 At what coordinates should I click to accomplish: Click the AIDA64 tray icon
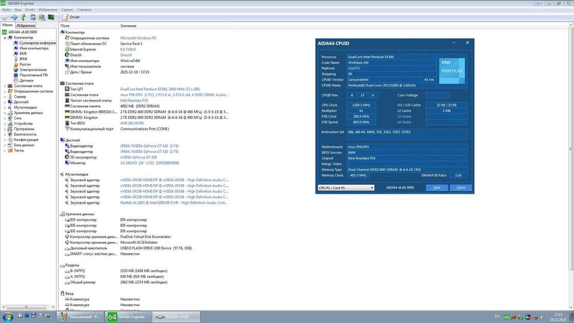(x=506, y=317)
